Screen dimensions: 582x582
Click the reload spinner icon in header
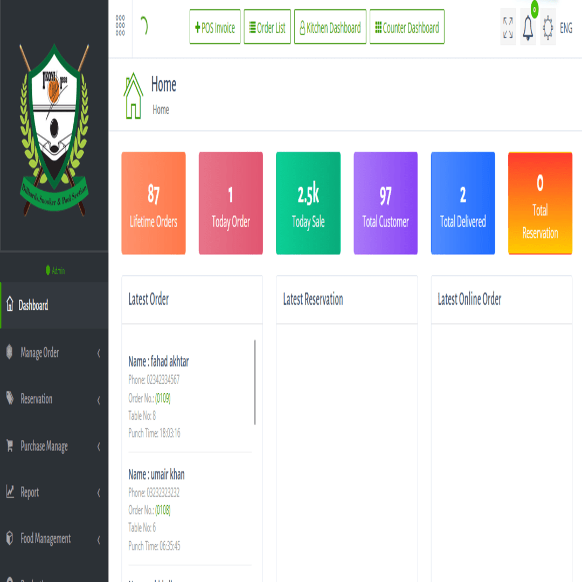pos(144,26)
